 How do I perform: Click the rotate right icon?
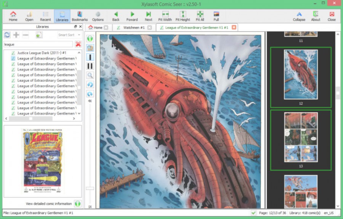click(x=90, y=94)
